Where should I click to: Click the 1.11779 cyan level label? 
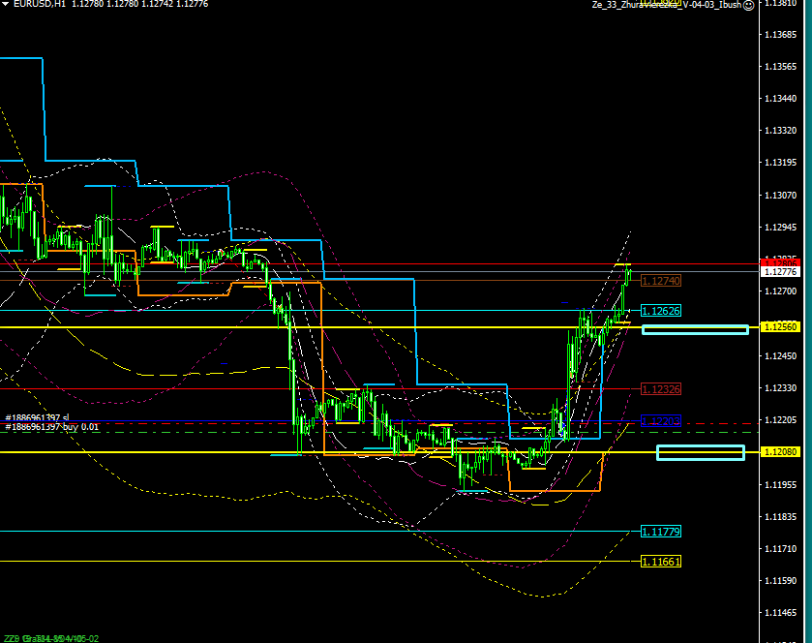[661, 532]
